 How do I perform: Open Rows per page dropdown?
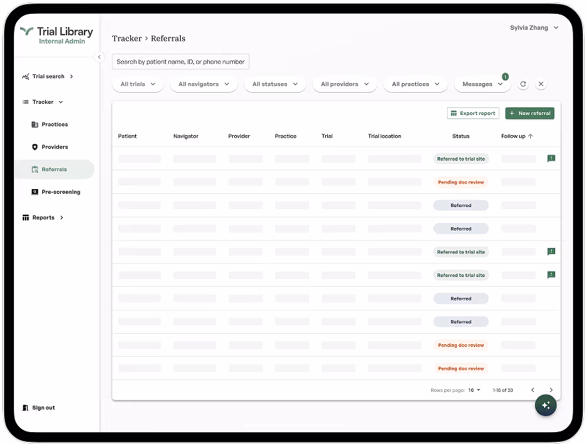[x=475, y=390]
